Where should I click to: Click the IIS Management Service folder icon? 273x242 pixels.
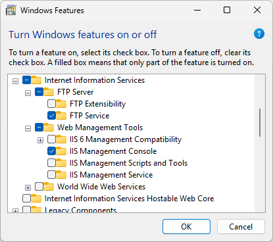61,175
